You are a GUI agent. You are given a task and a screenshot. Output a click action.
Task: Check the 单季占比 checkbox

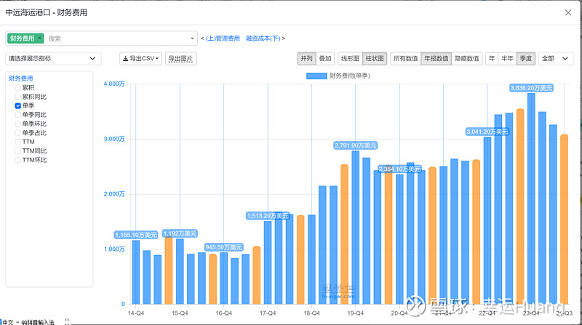(17, 133)
